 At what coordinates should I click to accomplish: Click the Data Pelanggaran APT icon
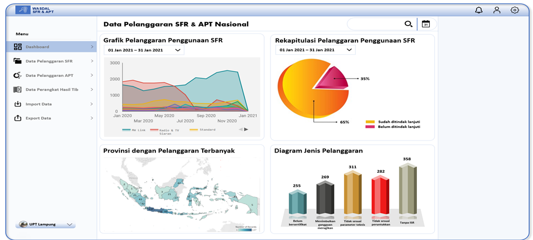click(x=17, y=75)
